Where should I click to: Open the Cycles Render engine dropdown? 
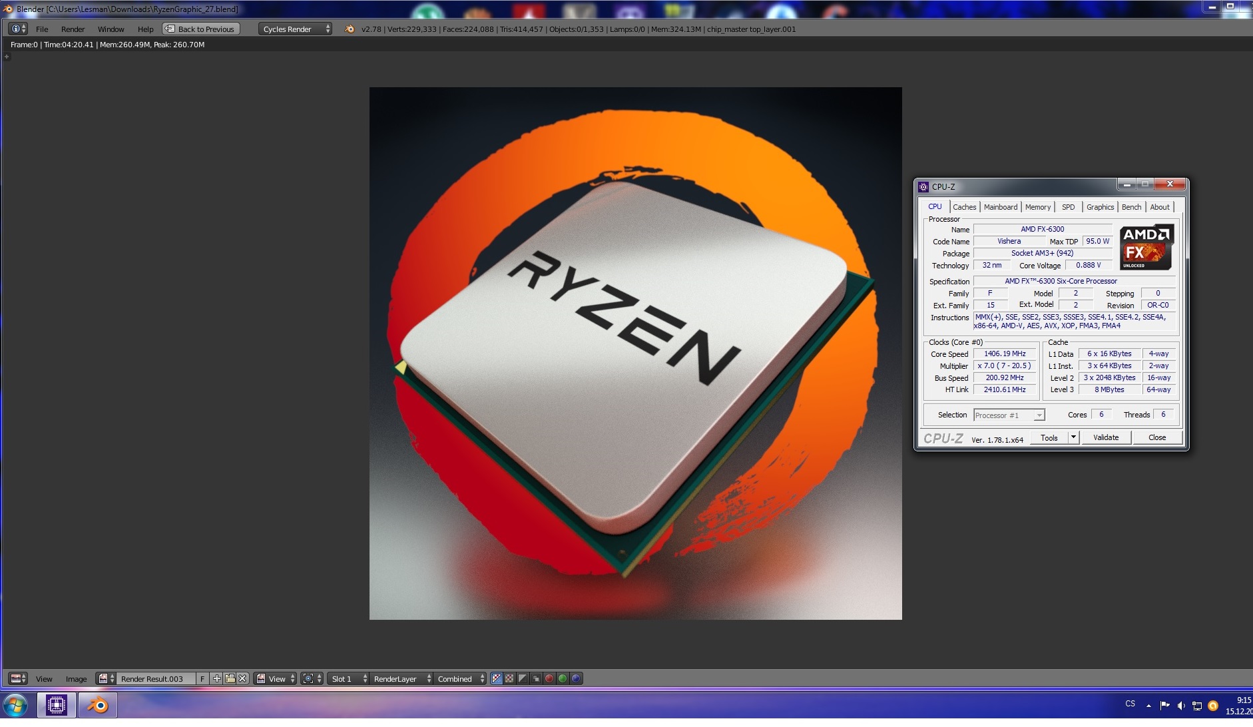pyautogui.click(x=295, y=29)
